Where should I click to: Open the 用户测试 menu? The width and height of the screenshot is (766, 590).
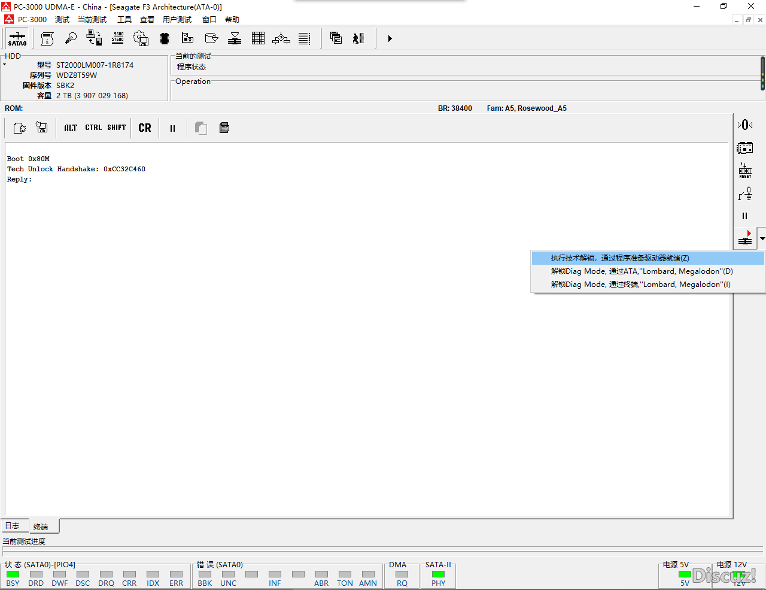[177, 20]
